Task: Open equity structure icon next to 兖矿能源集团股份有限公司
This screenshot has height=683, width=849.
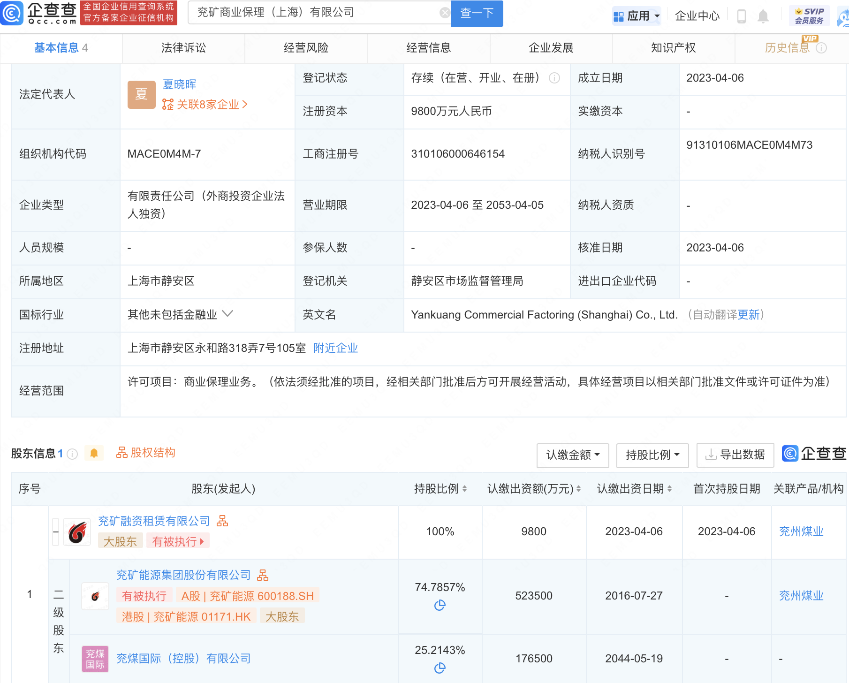Action: 263,575
